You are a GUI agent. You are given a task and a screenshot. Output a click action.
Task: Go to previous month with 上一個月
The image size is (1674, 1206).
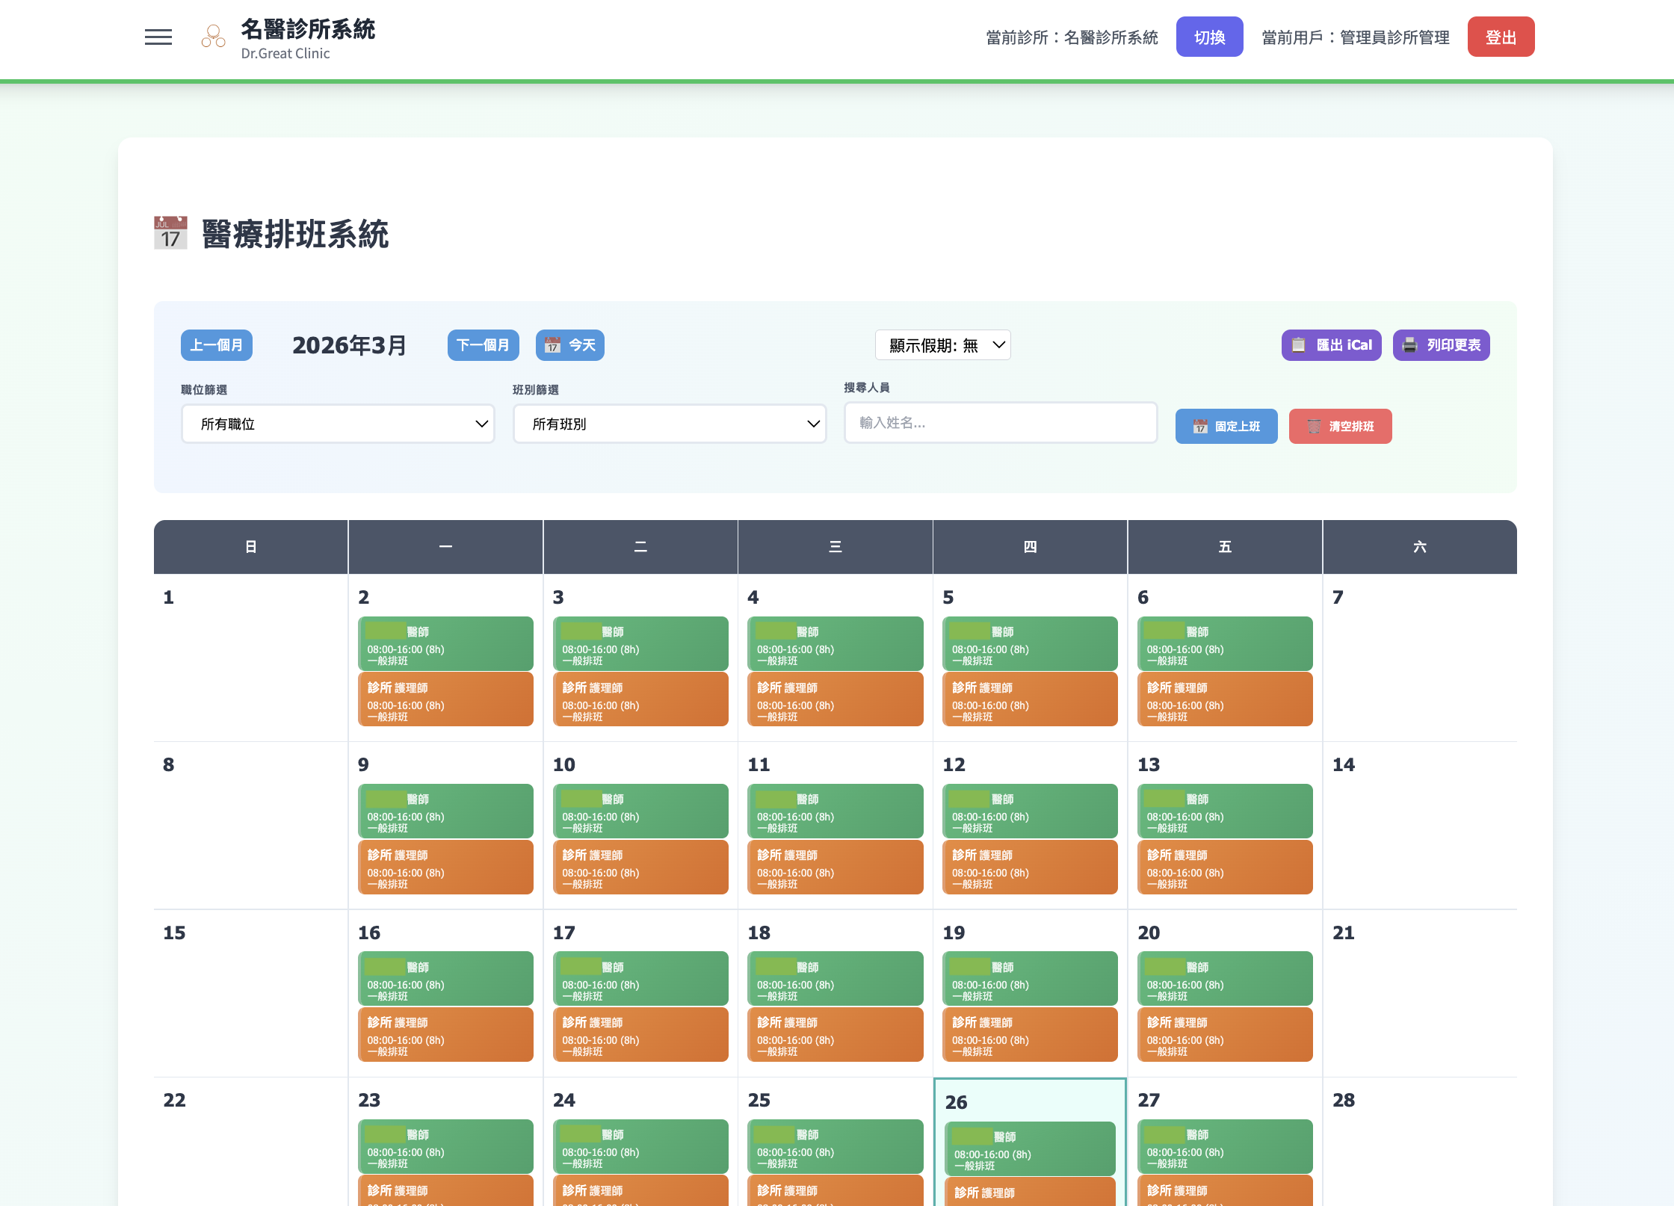(x=216, y=344)
